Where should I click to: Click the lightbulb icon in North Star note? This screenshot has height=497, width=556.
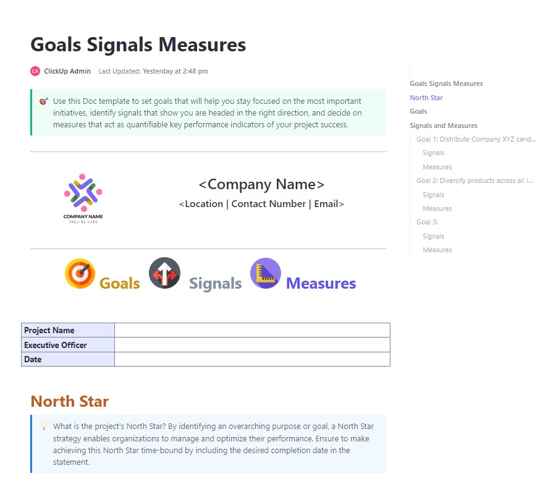[x=44, y=426]
